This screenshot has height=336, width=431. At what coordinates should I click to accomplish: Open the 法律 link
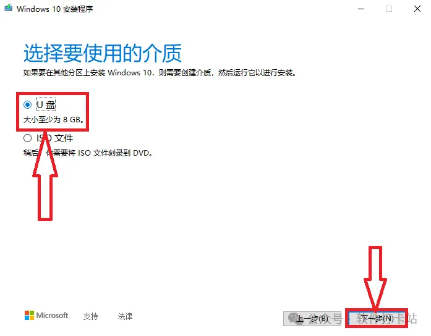coord(125,316)
